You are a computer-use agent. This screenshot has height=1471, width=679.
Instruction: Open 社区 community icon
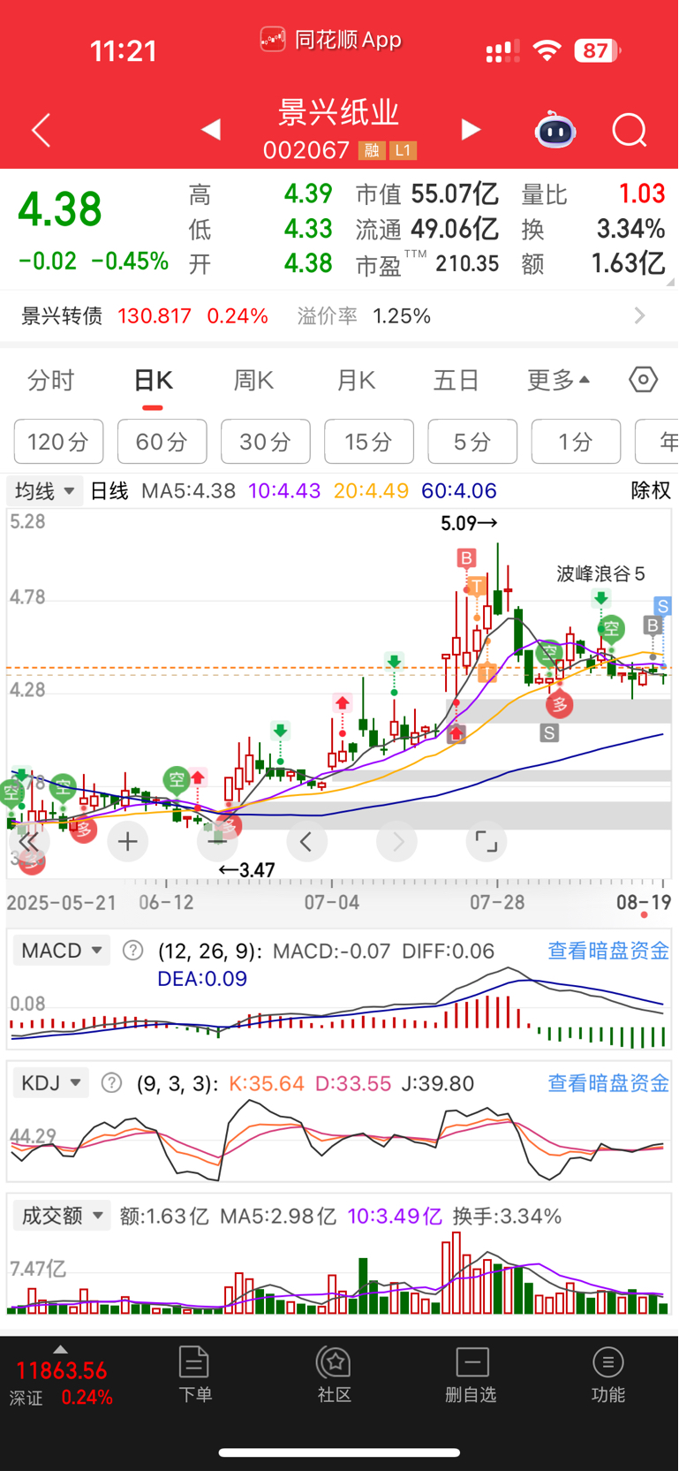point(335,1375)
